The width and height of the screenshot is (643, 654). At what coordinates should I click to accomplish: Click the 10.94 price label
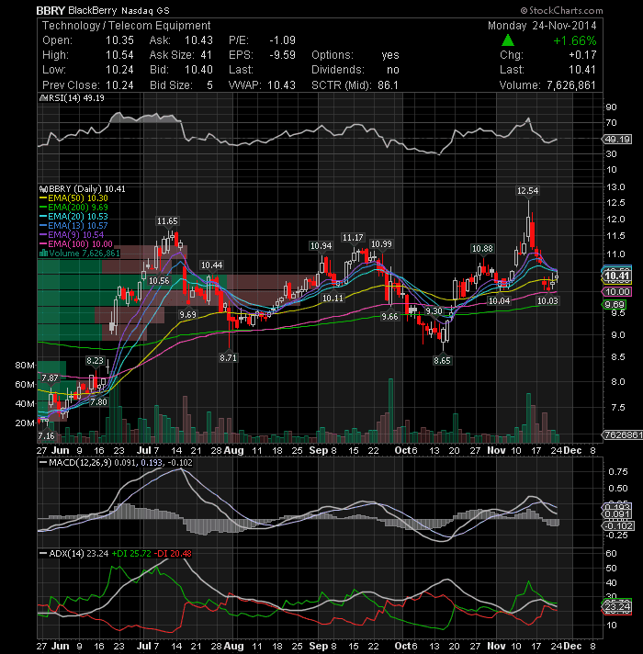coord(321,246)
